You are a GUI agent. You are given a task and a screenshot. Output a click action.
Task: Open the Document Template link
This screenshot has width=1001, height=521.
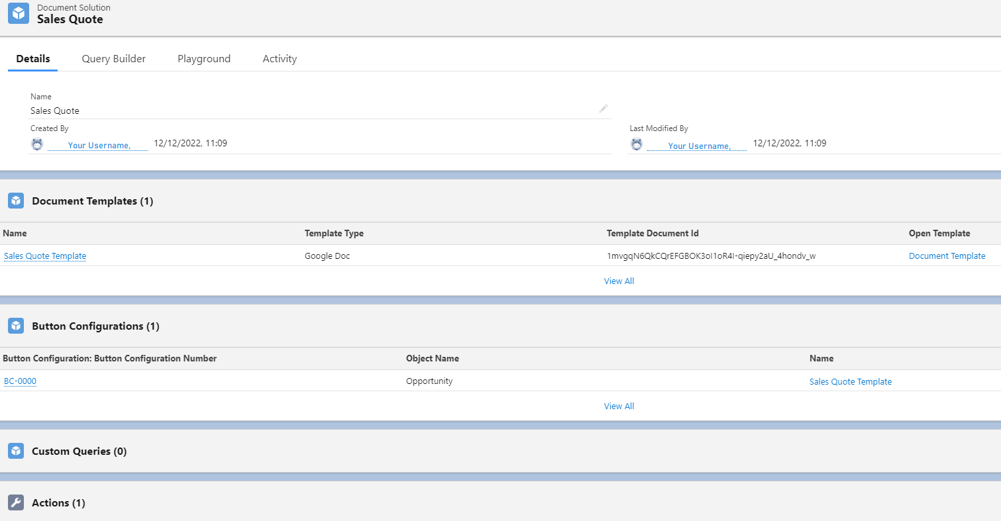[x=947, y=256]
